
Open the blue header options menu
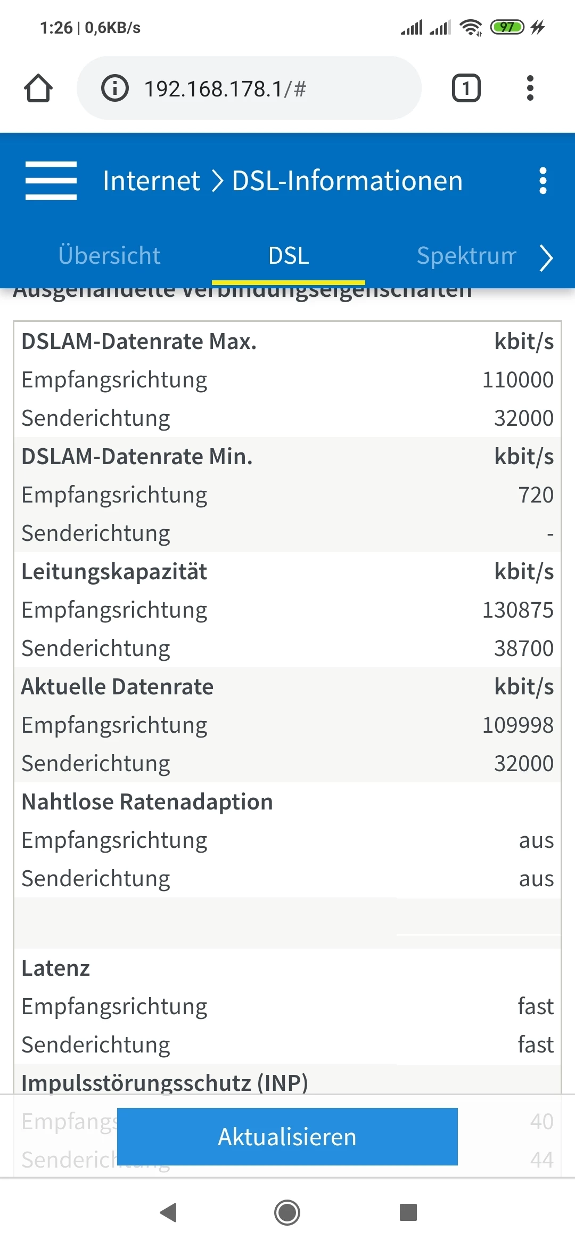coord(543,181)
